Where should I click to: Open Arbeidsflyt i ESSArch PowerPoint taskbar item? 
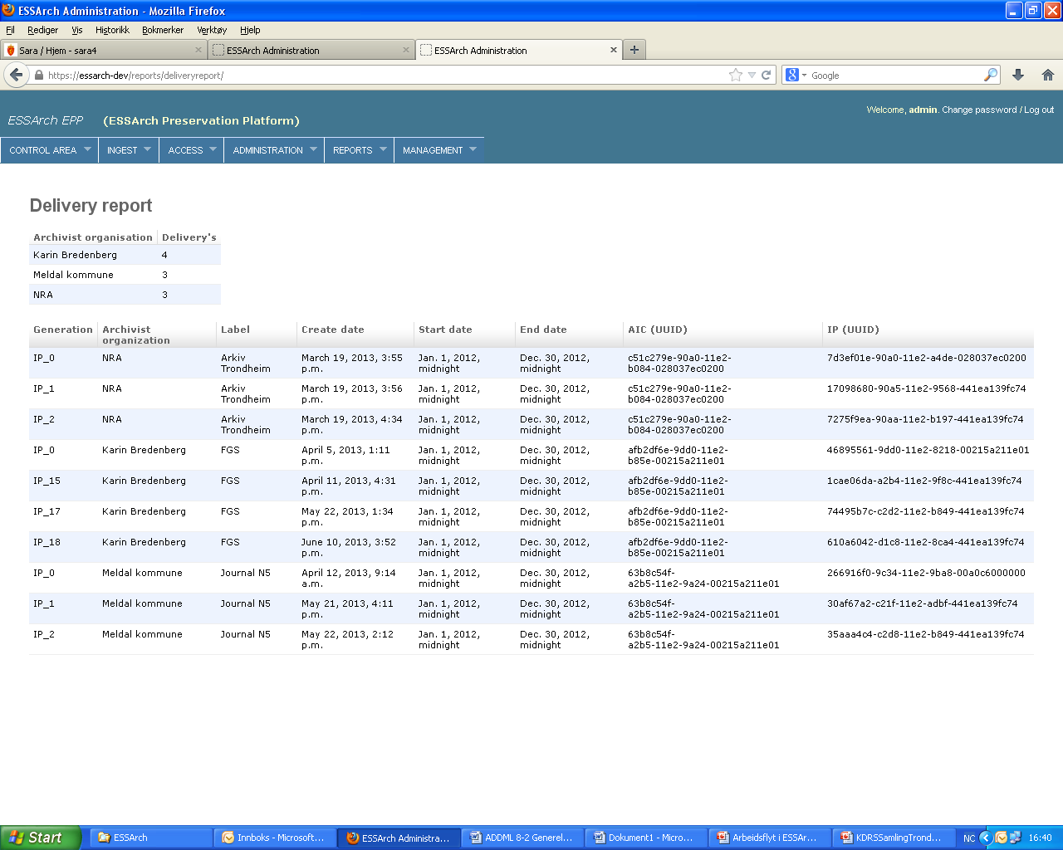(770, 838)
